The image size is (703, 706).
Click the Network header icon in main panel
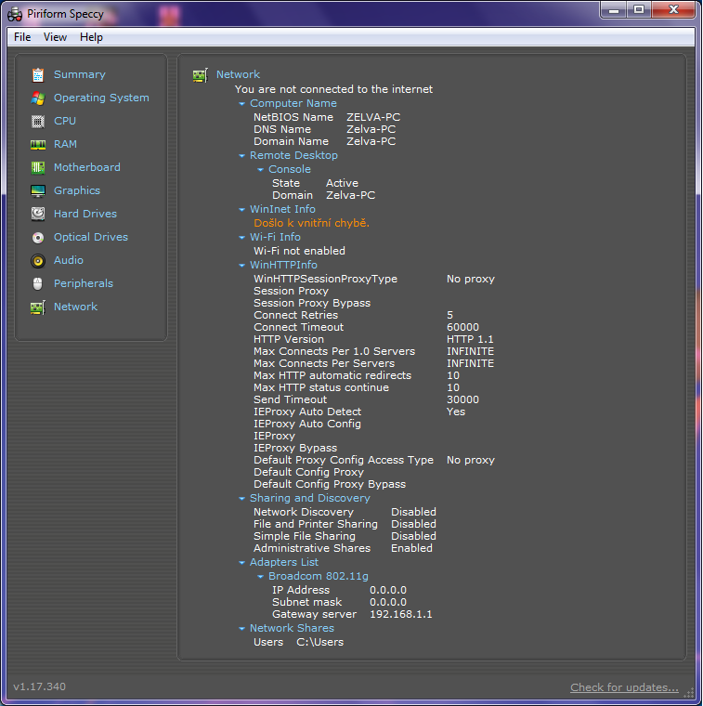[201, 74]
